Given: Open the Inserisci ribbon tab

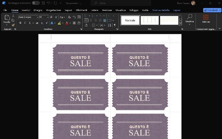Looking at the screenshot, I should click(26, 10).
